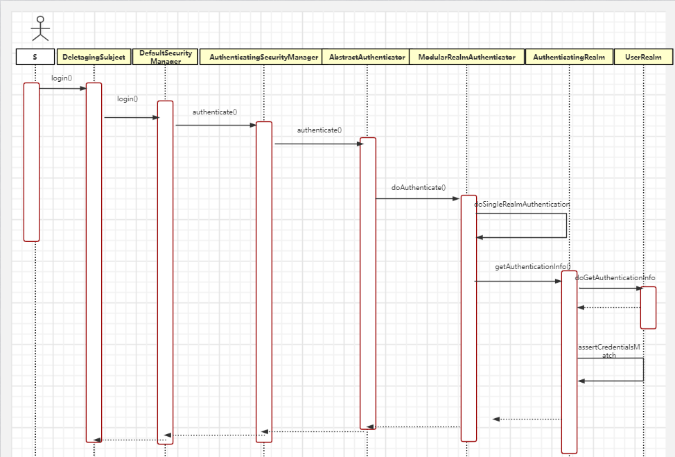Click the first login() message label
The height and width of the screenshot is (457, 675).
click(62, 78)
